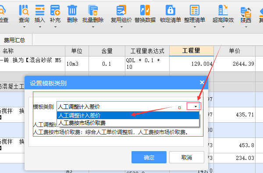The width and height of the screenshot is (263, 173).
Task: Click the 单位 column header
Action: [77, 51]
